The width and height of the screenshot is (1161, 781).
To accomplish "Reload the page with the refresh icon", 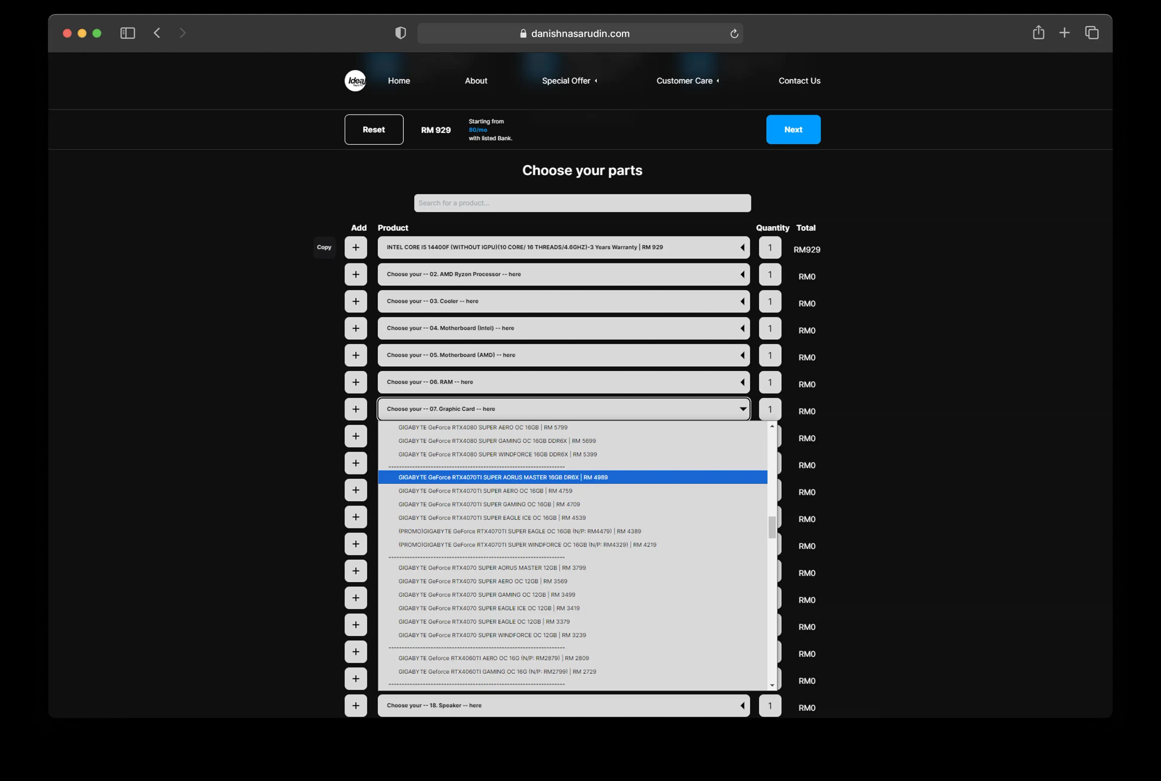I will tap(734, 33).
